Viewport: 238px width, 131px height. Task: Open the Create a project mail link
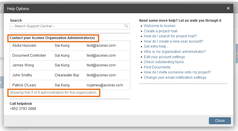pyautogui.click(x=160, y=31)
